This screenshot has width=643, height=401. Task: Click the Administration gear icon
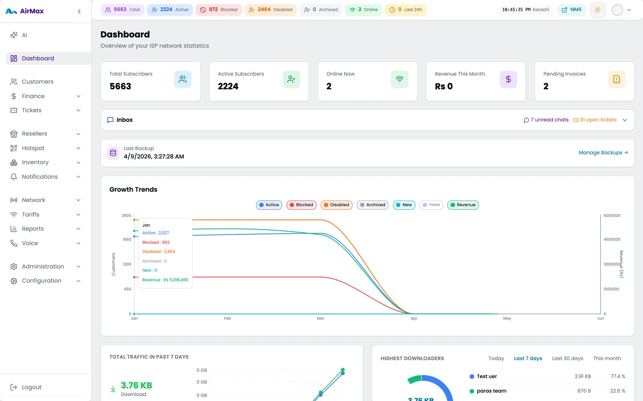14,266
